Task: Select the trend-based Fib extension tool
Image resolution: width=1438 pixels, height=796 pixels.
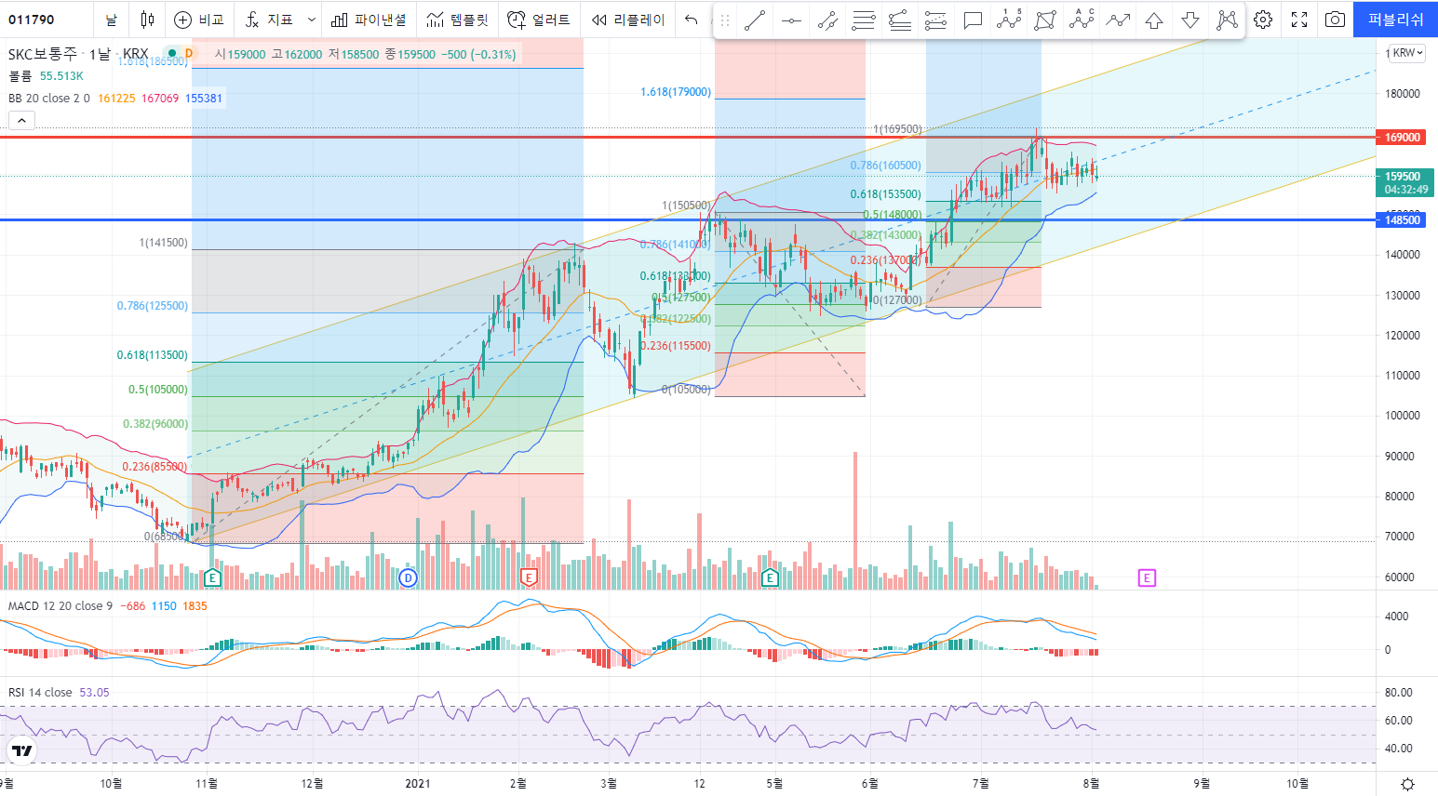Action: [900, 20]
